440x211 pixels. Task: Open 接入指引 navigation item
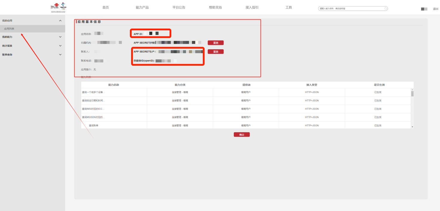click(x=252, y=7)
